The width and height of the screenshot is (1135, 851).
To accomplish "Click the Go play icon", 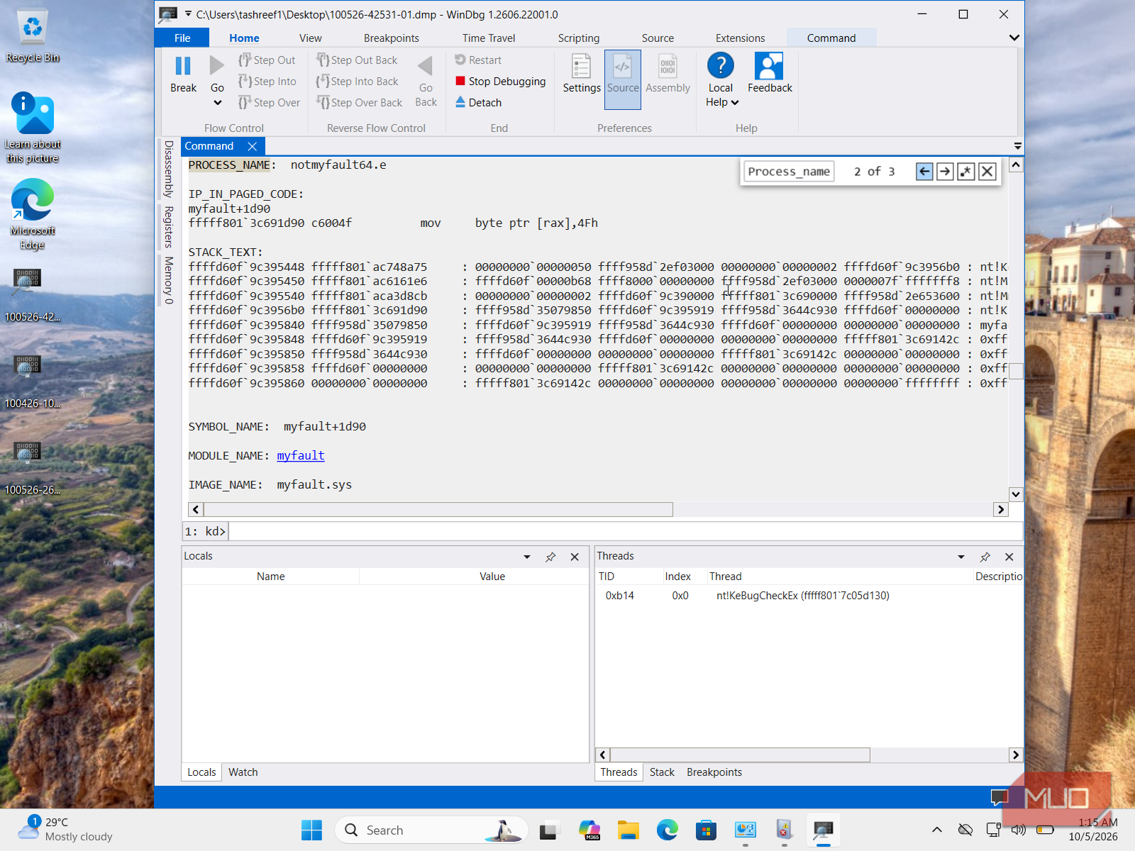I will [217, 66].
